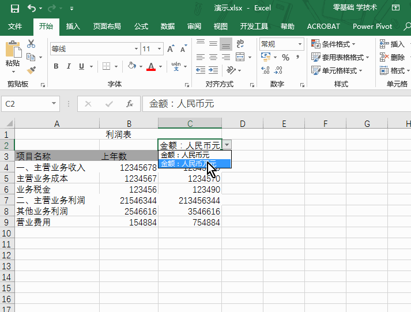
Task: Open the font size 11 dropdown
Action: (x=159, y=49)
